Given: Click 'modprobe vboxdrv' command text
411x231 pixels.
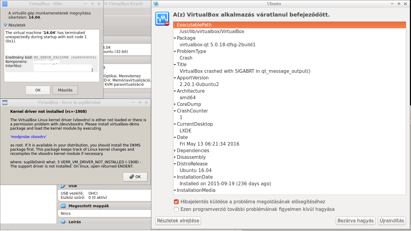Looking at the screenshot, I should tap(28, 137).
